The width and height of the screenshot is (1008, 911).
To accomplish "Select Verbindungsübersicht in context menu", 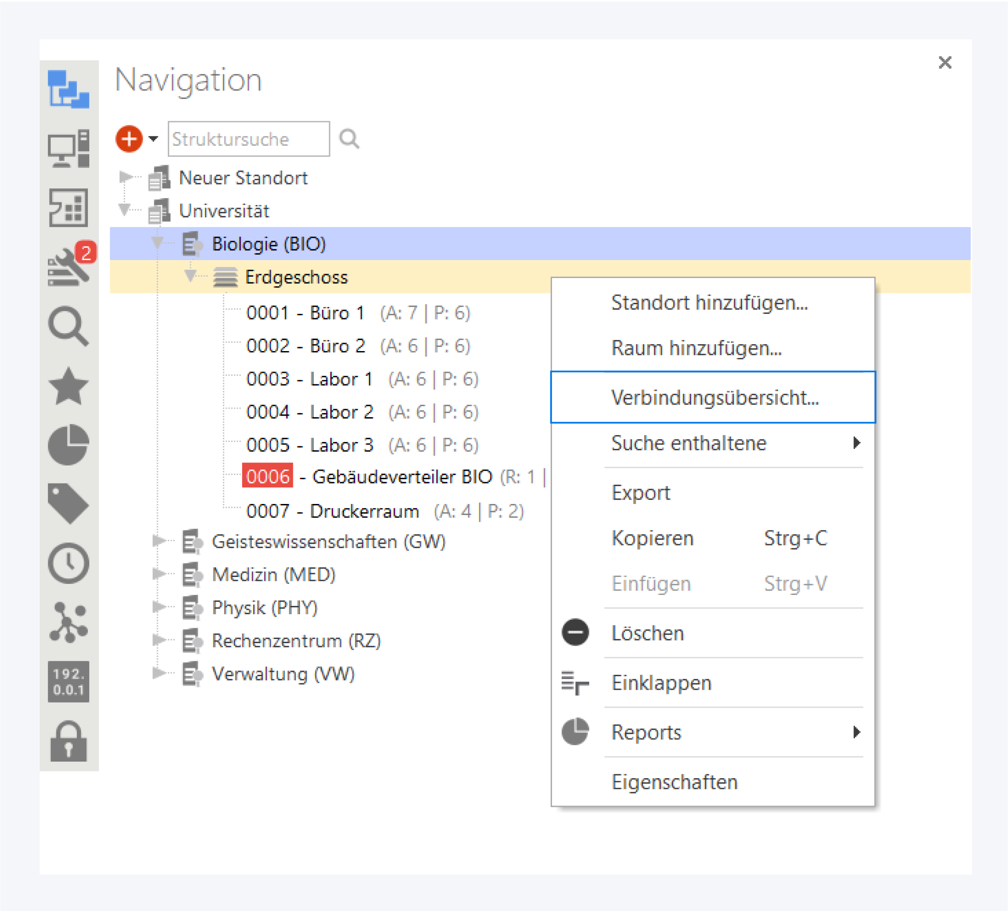I will coord(715,398).
